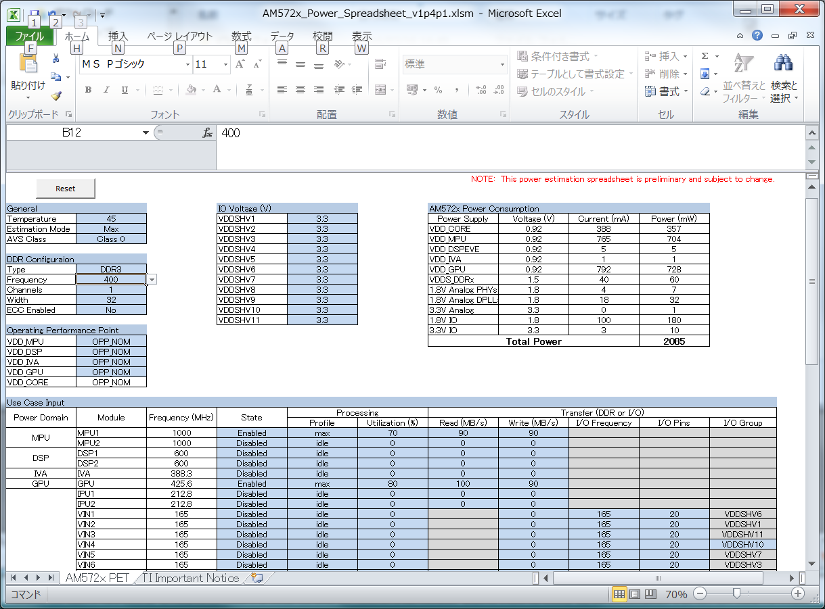This screenshot has width=825, height=609.
Task: Switch to the 表示 tab
Action: pyautogui.click(x=362, y=36)
